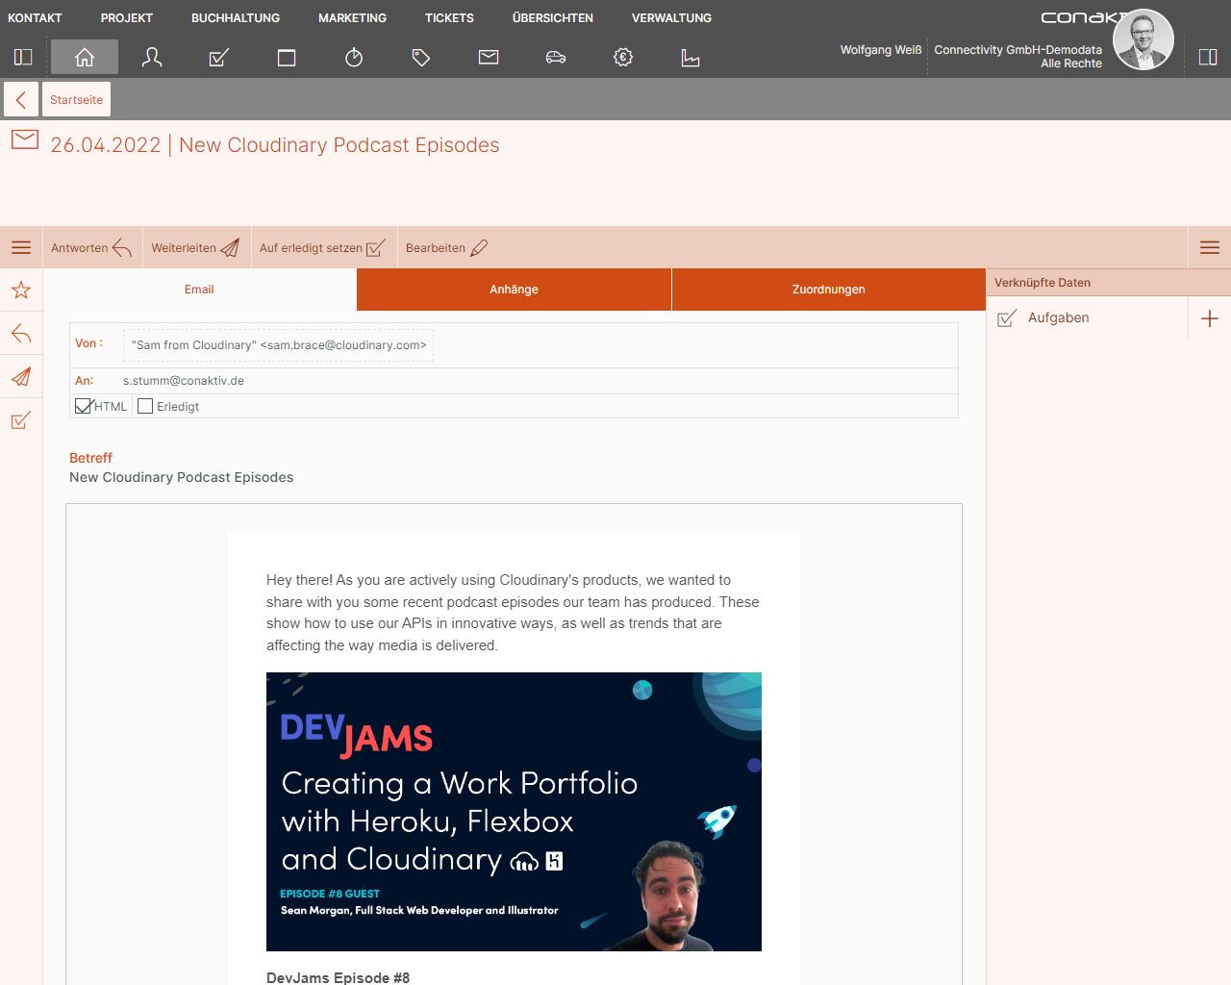Open the BUCHHALTUNG menu
The height and width of the screenshot is (985, 1231).
[x=236, y=18]
